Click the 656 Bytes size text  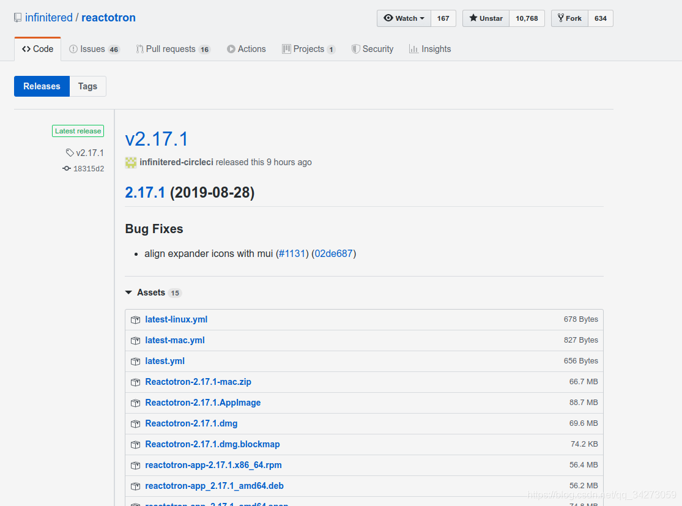point(580,360)
